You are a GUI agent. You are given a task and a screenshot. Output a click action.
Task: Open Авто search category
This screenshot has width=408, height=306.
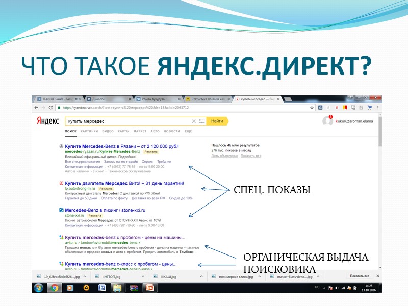(x=155, y=131)
